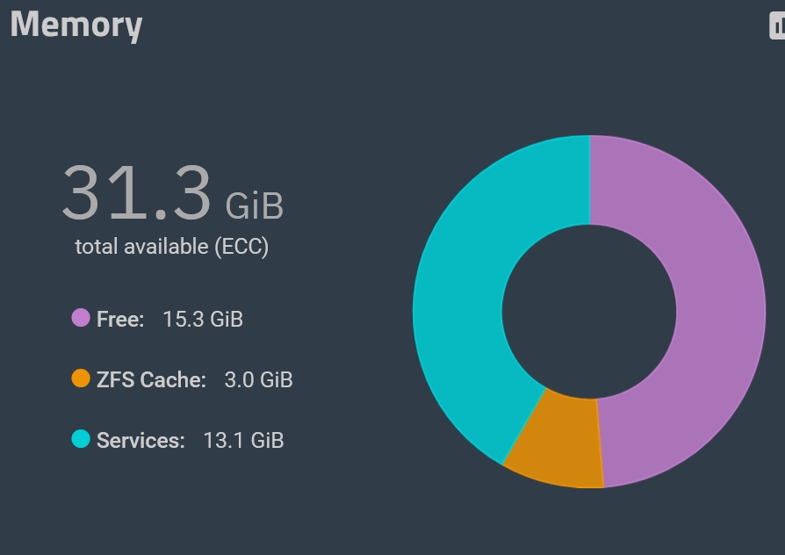Select the Services legend label
The height and width of the screenshot is (555, 785).
(140, 440)
